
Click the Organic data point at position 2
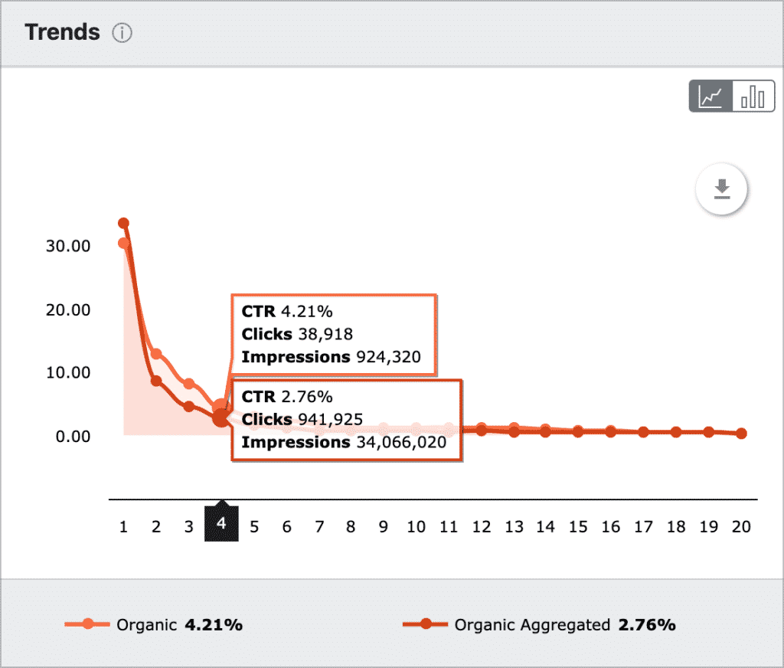(156, 354)
